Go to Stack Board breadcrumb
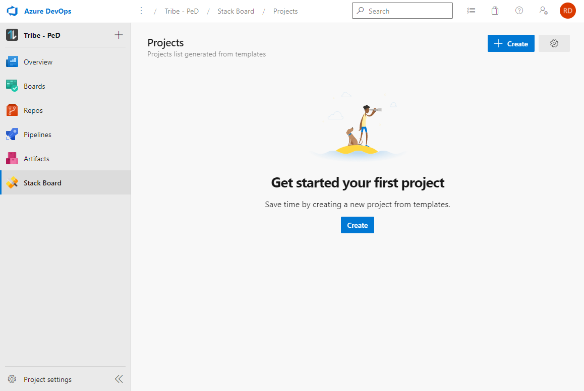 tap(236, 11)
